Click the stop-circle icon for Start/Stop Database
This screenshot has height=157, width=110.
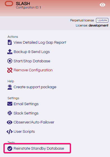10,61
